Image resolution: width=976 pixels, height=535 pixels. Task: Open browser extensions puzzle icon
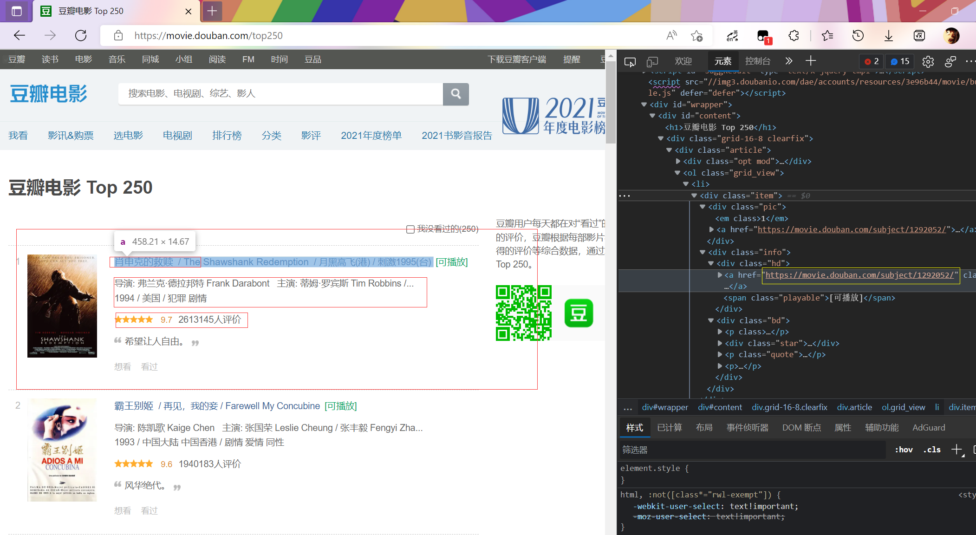pos(794,36)
